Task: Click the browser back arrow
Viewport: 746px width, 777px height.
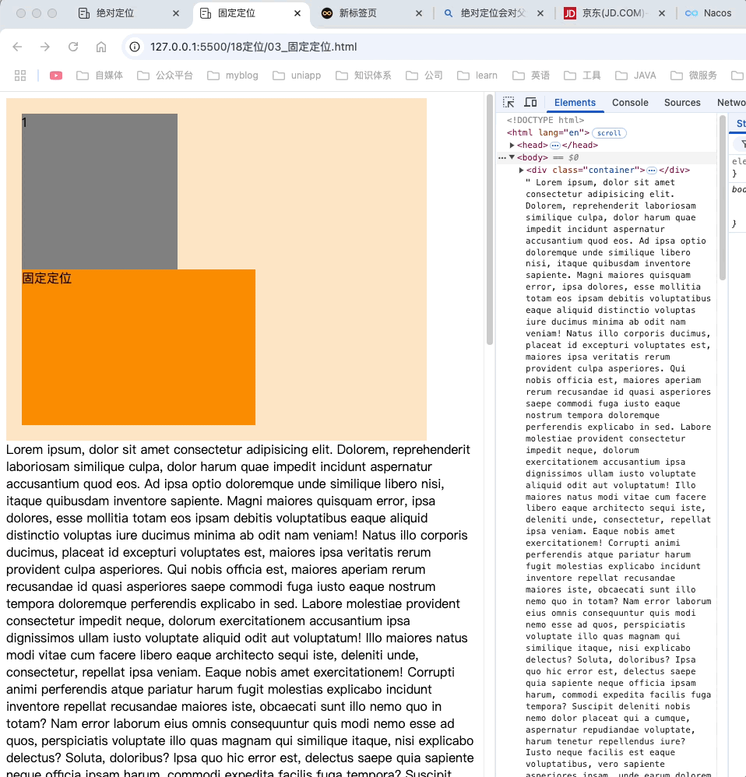Action: click(17, 47)
